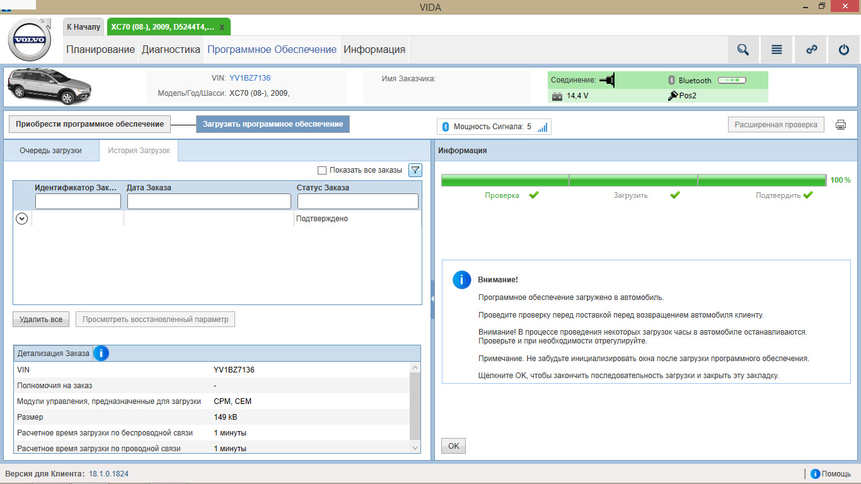Click the blue info icon beside Детализация Заказа
This screenshot has width=861, height=484.
pos(101,354)
